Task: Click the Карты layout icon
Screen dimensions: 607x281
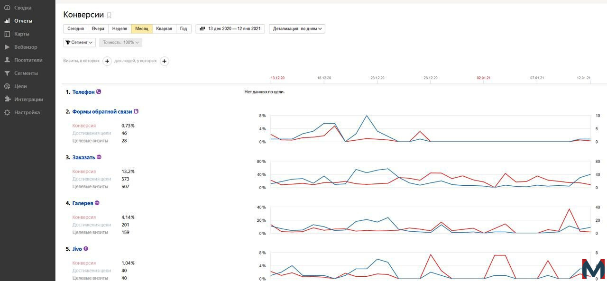Action: tap(7, 34)
